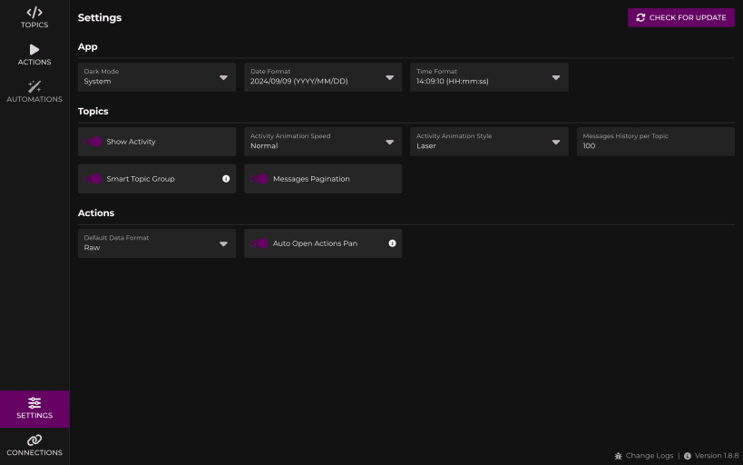Click the Check For Update button
This screenshot has height=465, width=743.
click(x=681, y=17)
